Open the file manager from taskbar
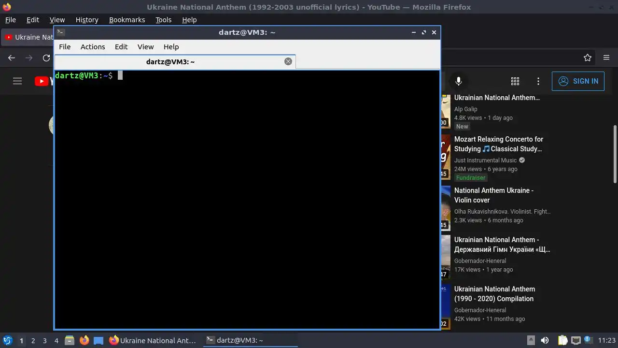Image resolution: width=618 pixels, height=348 pixels. coord(70,340)
